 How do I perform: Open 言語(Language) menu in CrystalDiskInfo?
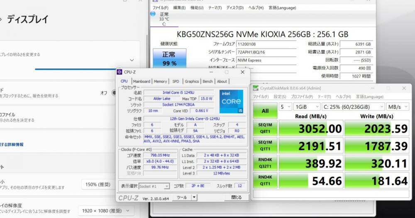click(282, 7)
